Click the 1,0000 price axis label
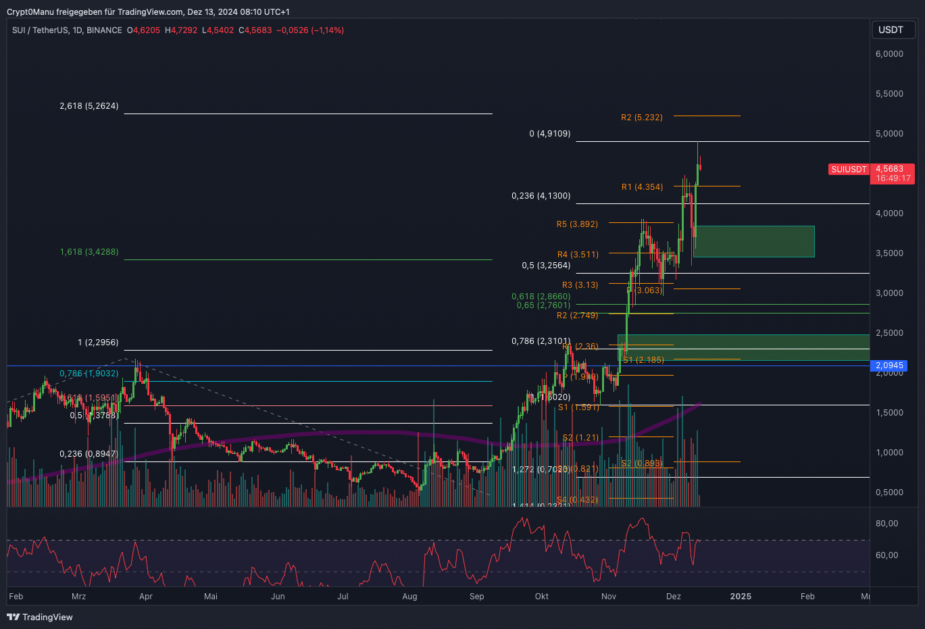The width and height of the screenshot is (925, 629). coord(889,453)
